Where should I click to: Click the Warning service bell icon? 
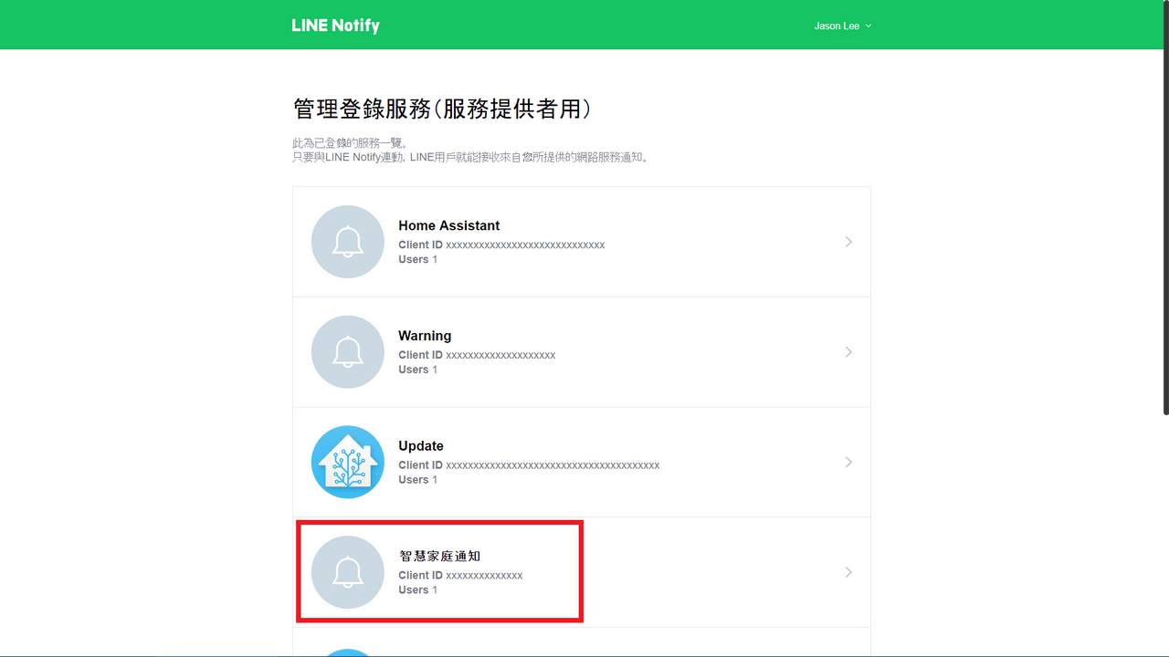click(x=348, y=352)
